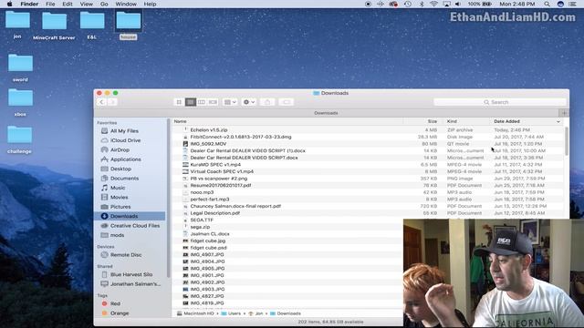Image resolution: width=584 pixels, height=328 pixels.
Task: Click Users in path bar
Action: click(x=231, y=313)
